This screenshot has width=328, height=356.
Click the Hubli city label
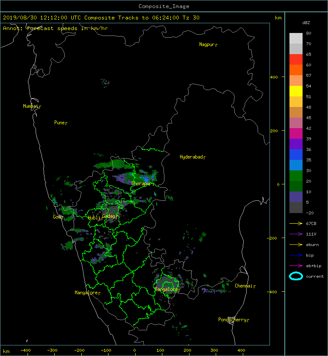pos(94,218)
